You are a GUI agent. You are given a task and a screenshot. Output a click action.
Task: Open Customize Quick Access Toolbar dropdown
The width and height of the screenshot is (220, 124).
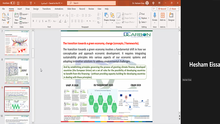35,3
